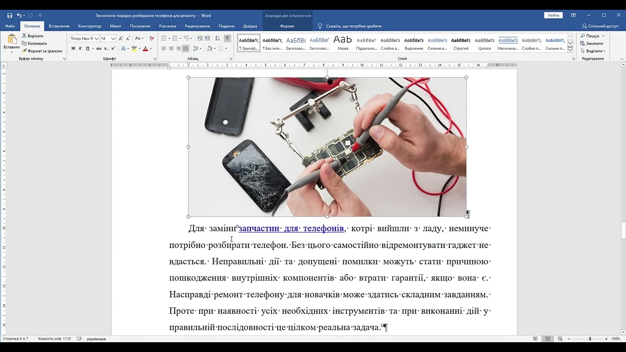Switch to the Посилання tab
The height and width of the screenshot is (352, 626).
140,26
